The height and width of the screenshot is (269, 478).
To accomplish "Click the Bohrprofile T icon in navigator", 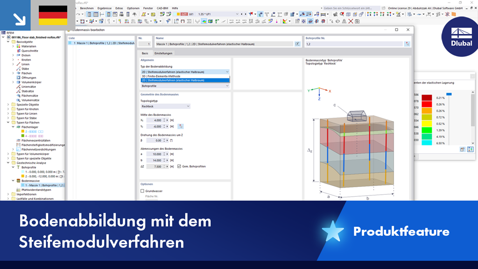I will coord(18,168).
